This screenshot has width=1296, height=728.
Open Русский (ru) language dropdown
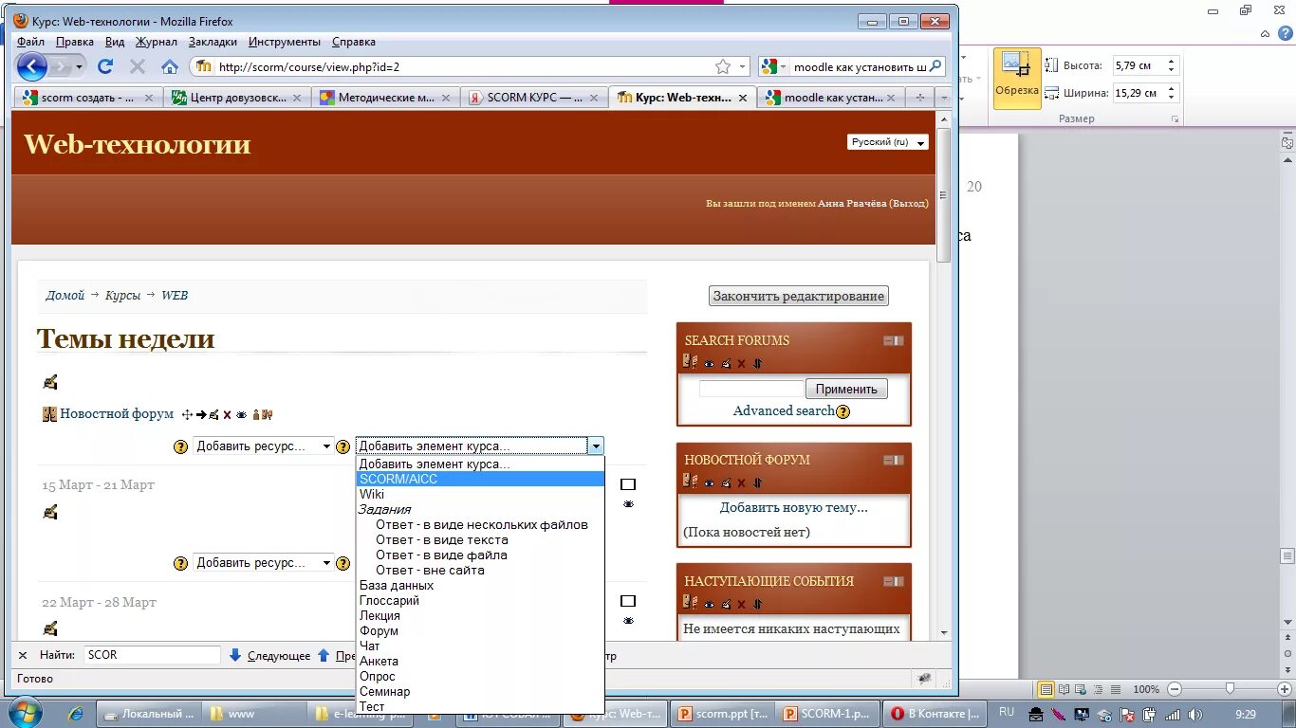coord(888,142)
